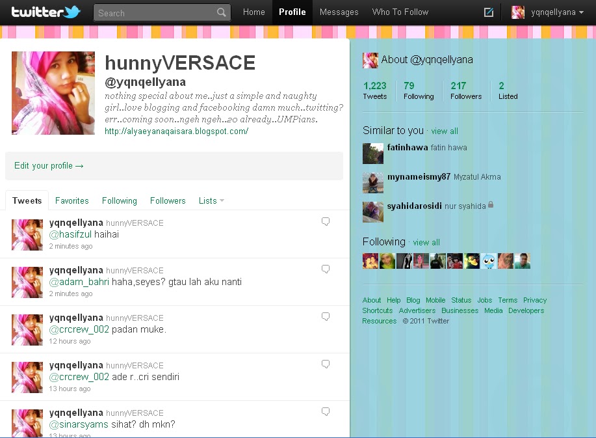Go to Home in top navigation
This screenshot has width=596, height=438.
click(254, 12)
